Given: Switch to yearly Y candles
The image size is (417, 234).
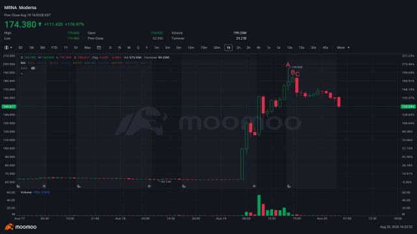Looking at the screenshot, I should click(147, 47).
